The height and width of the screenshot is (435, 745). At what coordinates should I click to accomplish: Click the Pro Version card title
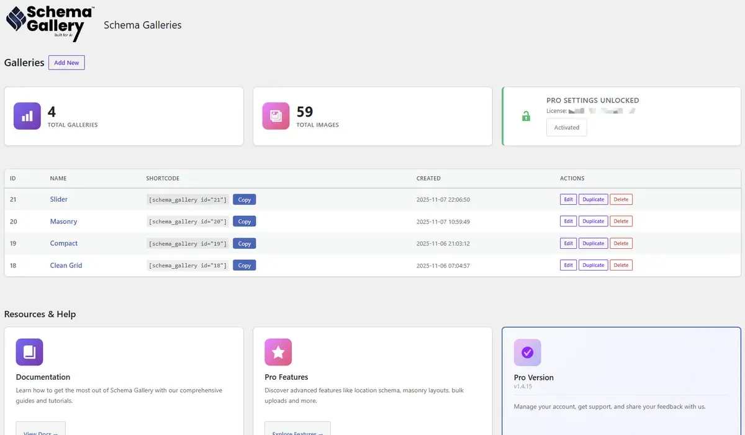(533, 377)
